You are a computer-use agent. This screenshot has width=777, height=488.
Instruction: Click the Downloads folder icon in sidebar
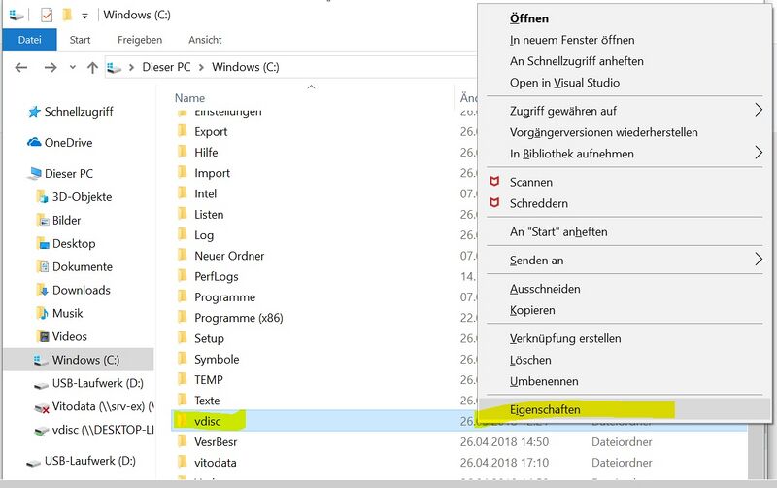coord(42,290)
